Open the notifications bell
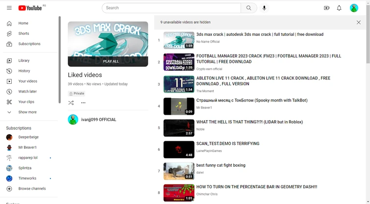Image resolution: width=370 pixels, height=204 pixels. 339,8
